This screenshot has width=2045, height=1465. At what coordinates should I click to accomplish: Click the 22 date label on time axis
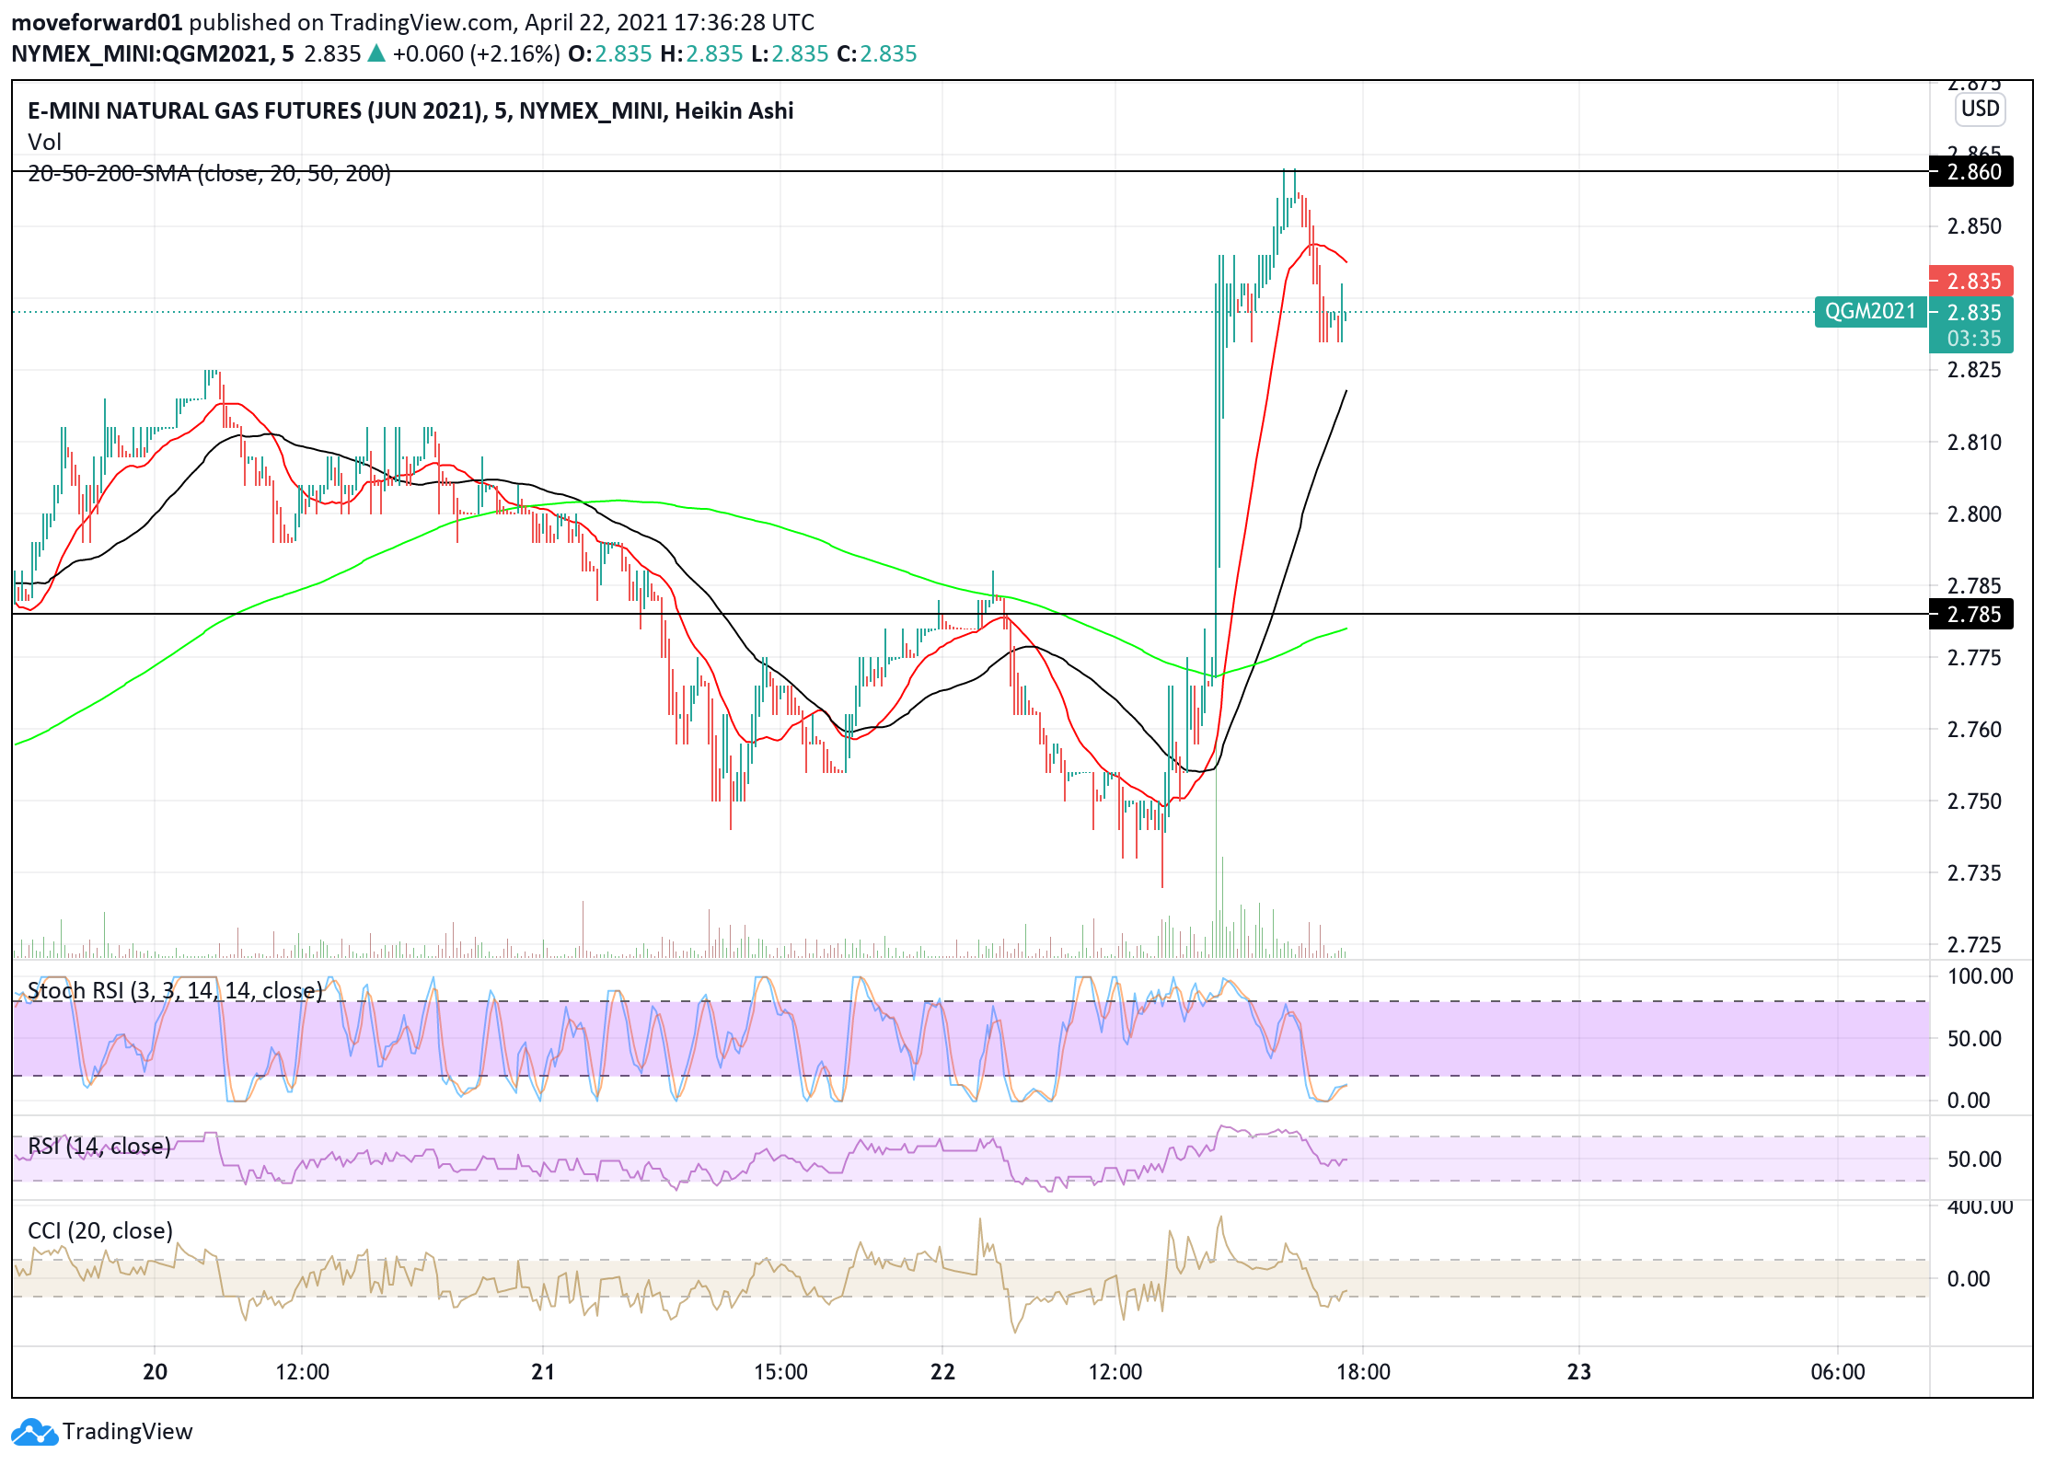point(942,1372)
